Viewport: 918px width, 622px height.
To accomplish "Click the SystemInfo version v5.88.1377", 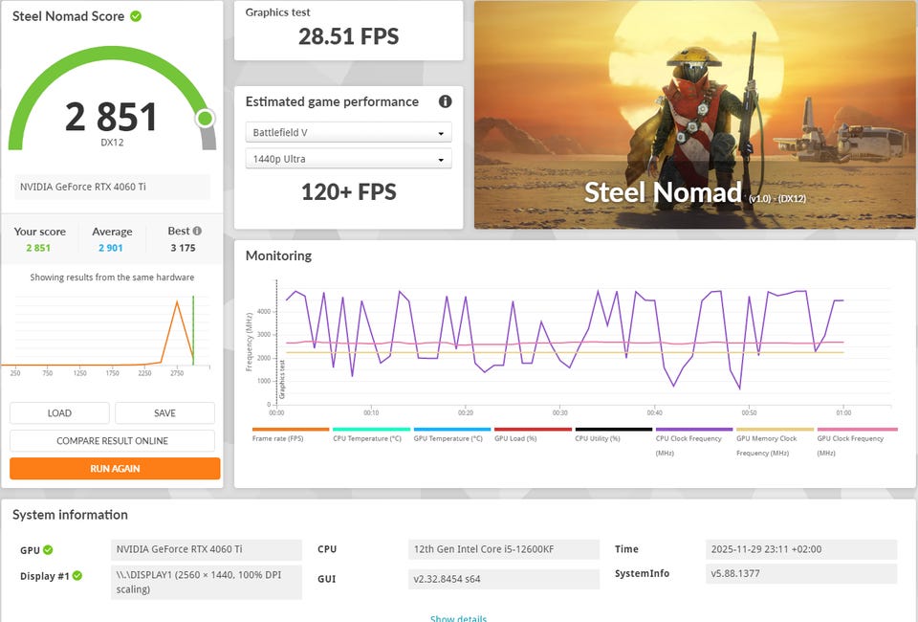I will tap(801, 573).
